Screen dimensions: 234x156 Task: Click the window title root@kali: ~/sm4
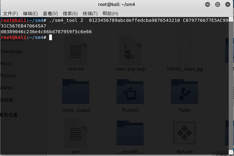pos(117,4)
